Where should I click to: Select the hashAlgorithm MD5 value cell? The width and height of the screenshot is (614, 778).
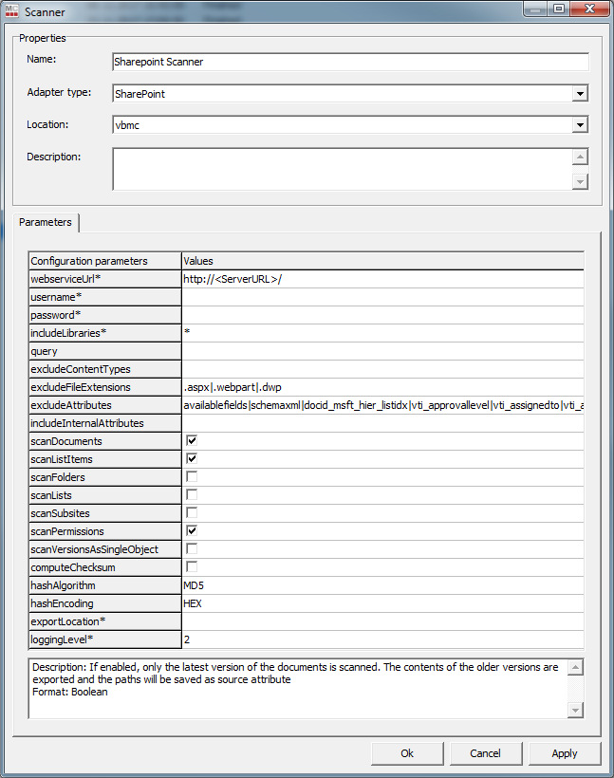pyautogui.click(x=381, y=585)
